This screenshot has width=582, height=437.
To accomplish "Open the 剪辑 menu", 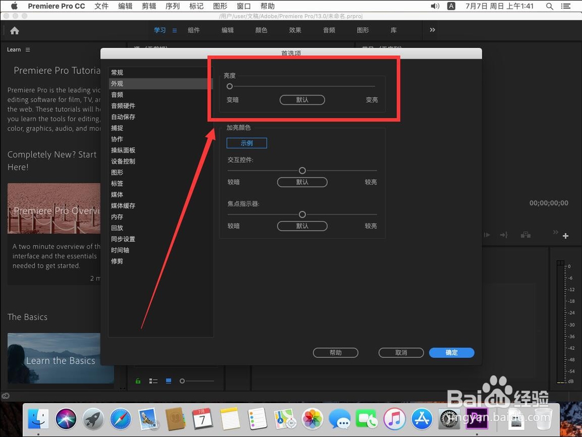I will pyautogui.click(x=149, y=6).
